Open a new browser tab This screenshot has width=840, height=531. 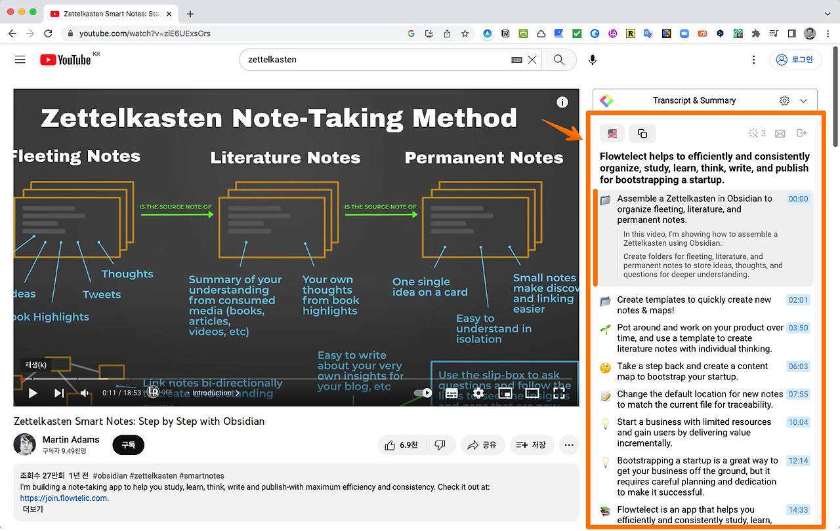tap(190, 14)
